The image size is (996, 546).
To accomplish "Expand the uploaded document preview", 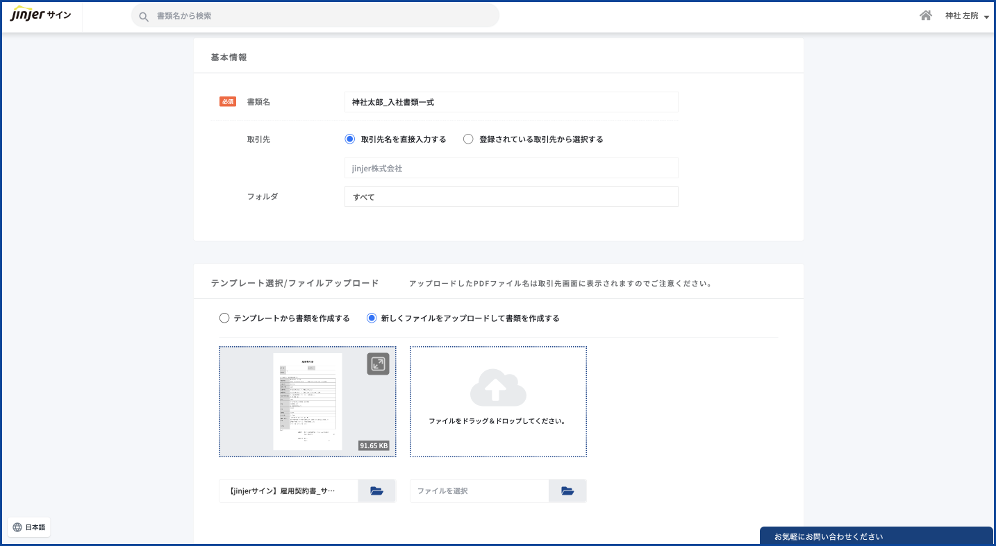I will point(378,364).
